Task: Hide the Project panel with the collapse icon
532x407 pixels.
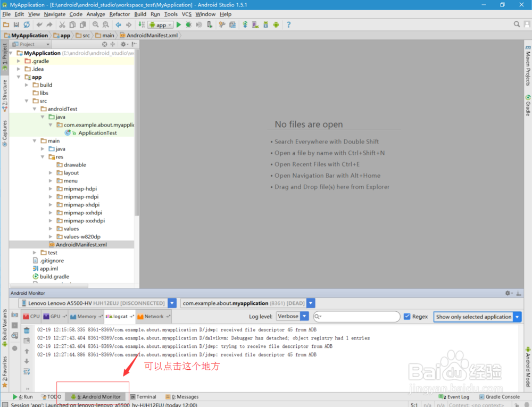Action: [x=135, y=45]
